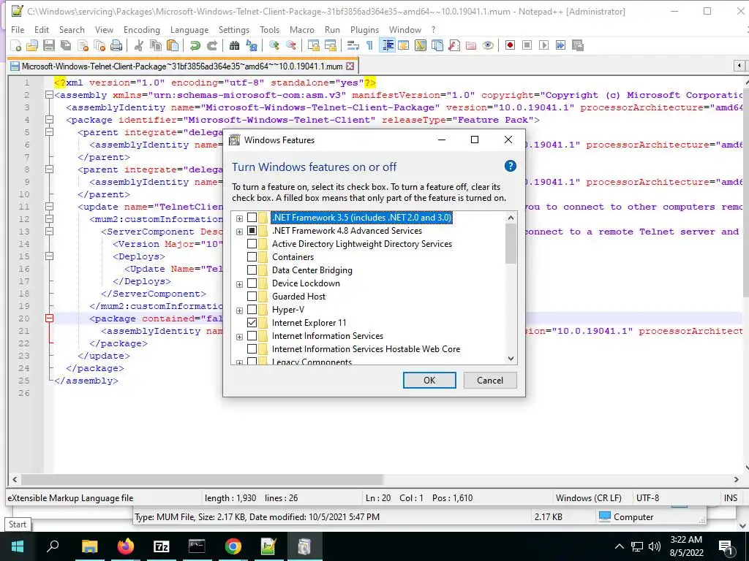Expand .NET Framework 4.8 Advanced Services node
Viewport: 749px width, 561px height.
[239, 232]
